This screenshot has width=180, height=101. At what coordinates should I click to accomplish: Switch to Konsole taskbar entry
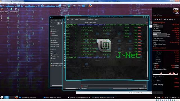click(x=104, y=97)
